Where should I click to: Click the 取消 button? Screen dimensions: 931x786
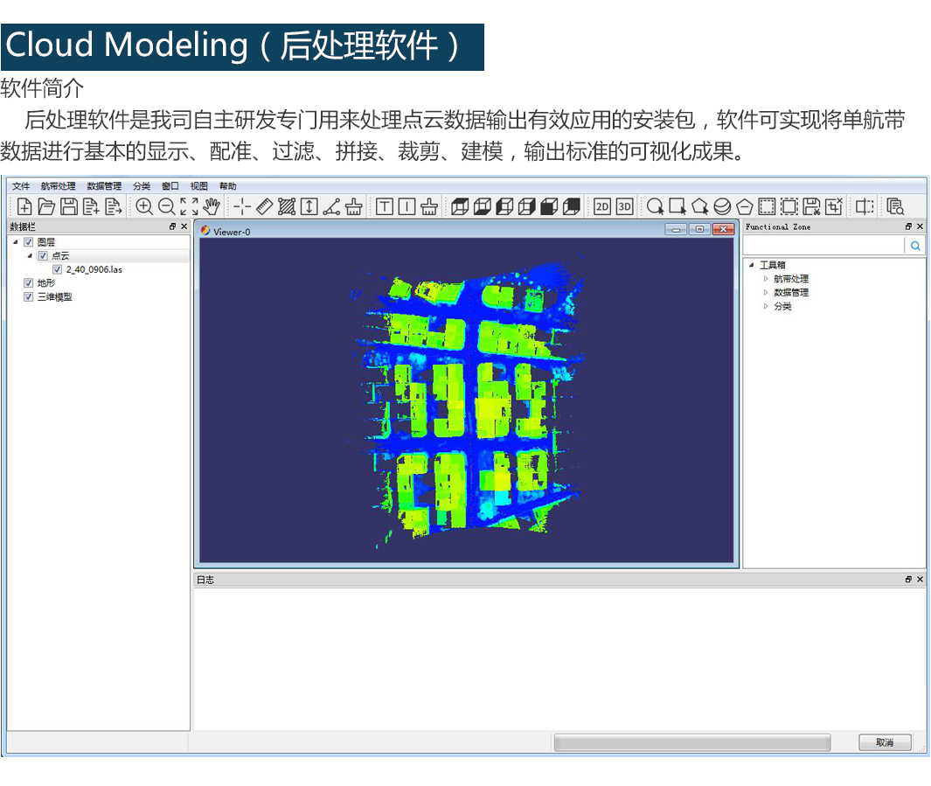[x=885, y=742]
